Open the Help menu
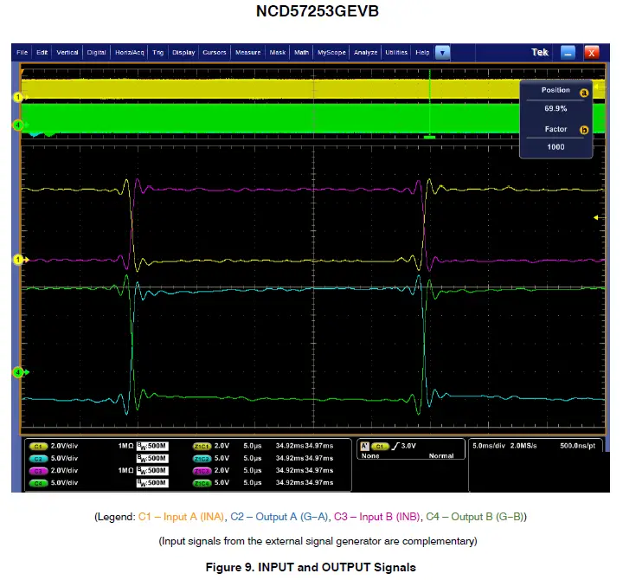Image resolution: width=623 pixels, height=580 pixels. point(422,53)
